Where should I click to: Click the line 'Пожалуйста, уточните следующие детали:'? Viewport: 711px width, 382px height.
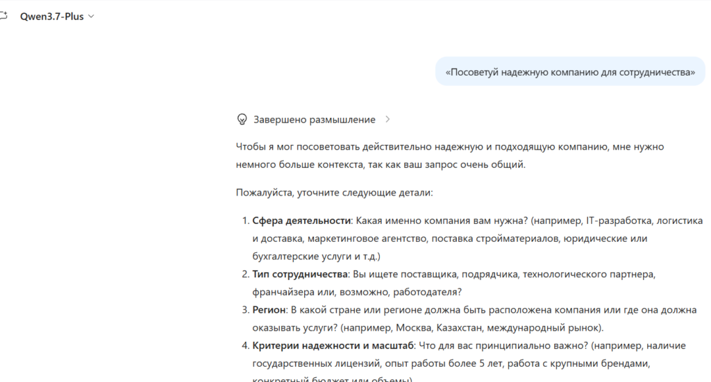(334, 192)
